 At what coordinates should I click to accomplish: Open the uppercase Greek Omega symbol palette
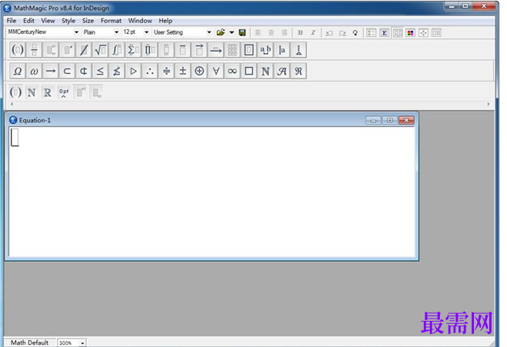(18, 71)
